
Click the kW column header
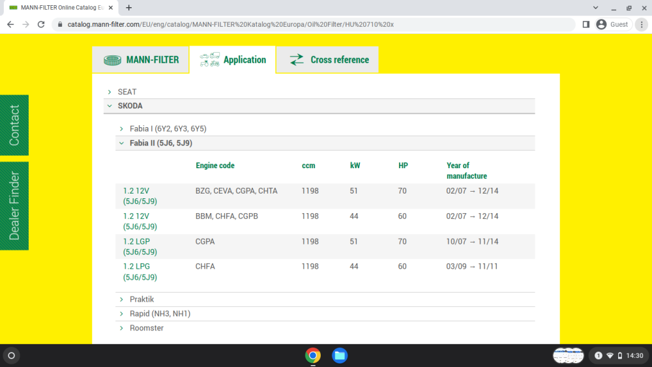355,166
